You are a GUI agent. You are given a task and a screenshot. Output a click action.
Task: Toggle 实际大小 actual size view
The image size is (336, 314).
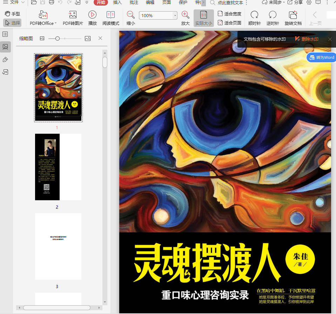203,19
